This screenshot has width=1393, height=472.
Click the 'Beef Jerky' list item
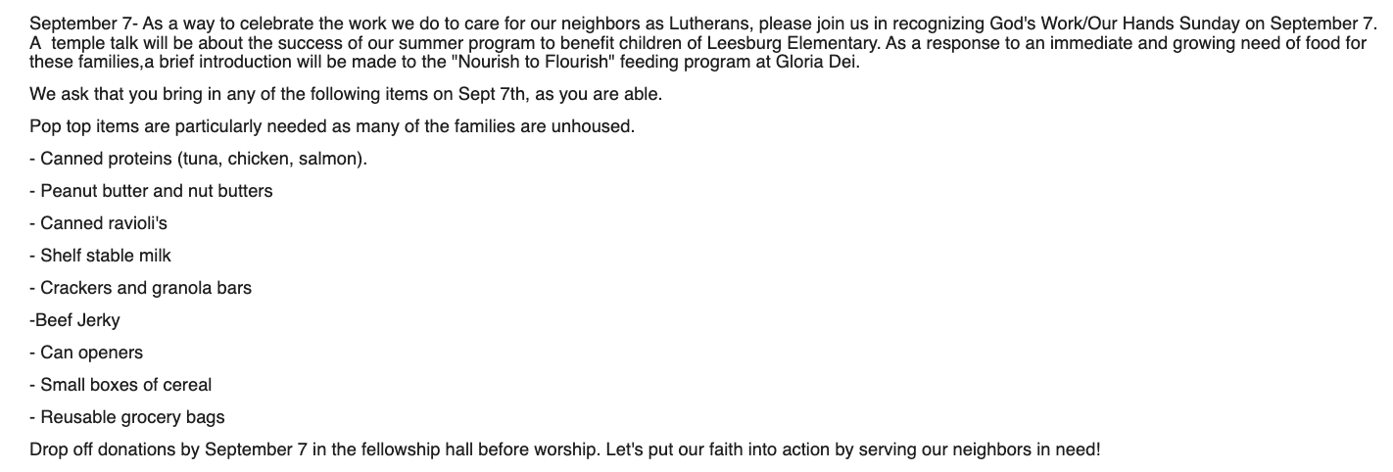pos(74,320)
